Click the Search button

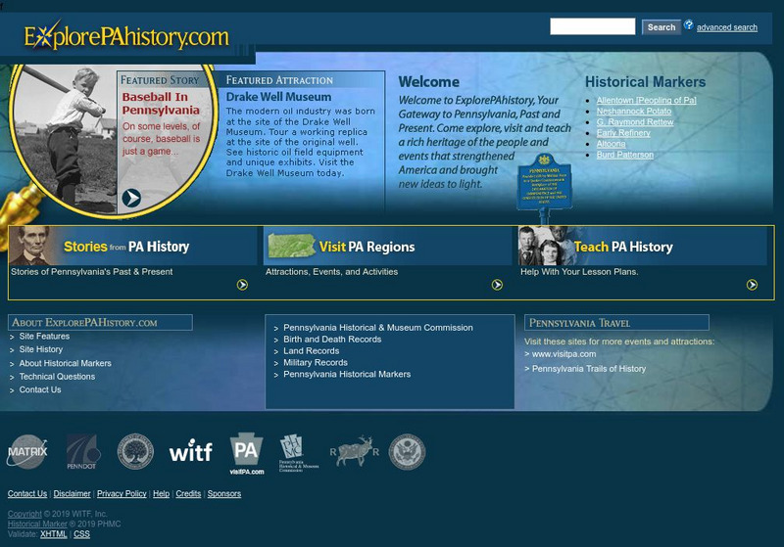point(661,27)
